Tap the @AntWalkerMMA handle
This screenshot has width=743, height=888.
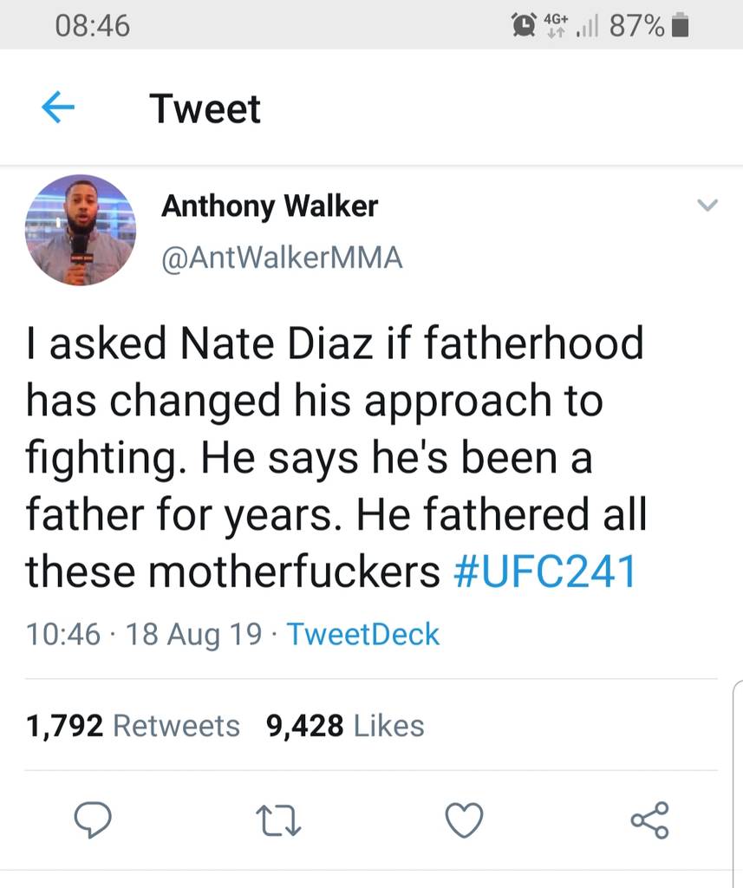(282, 258)
